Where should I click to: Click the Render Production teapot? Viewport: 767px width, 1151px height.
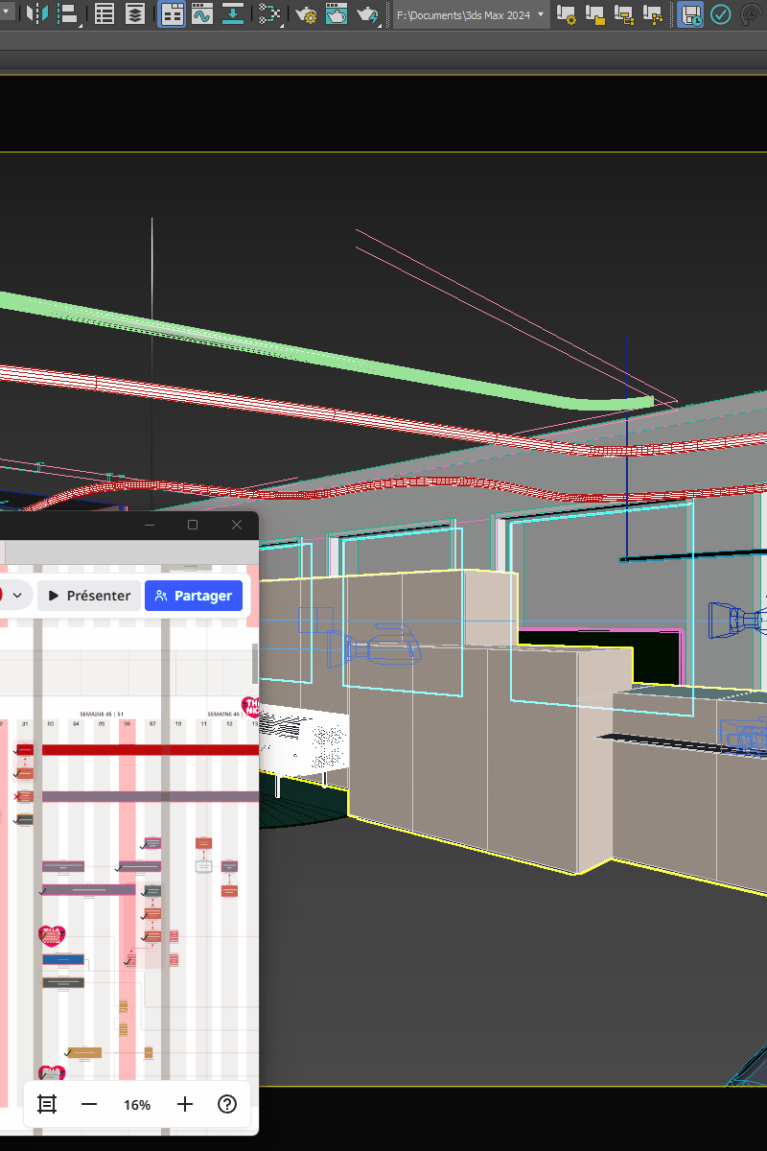pyautogui.click(x=367, y=14)
